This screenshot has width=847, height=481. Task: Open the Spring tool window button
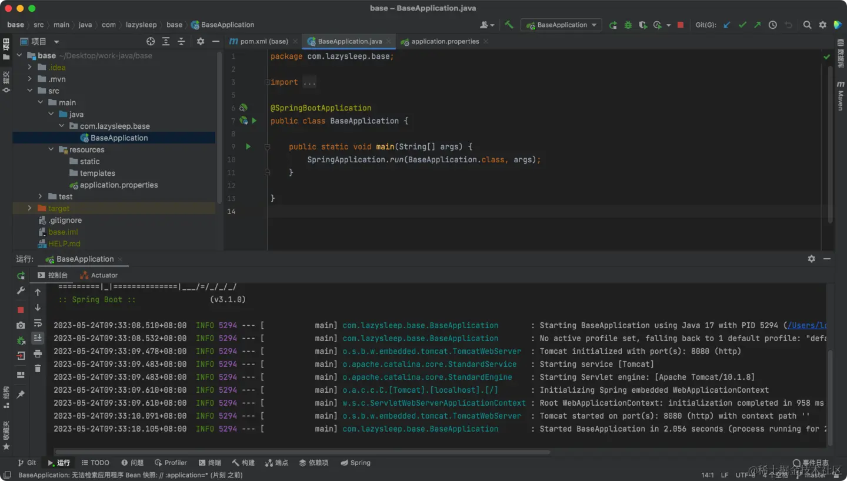tap(356, 463)
